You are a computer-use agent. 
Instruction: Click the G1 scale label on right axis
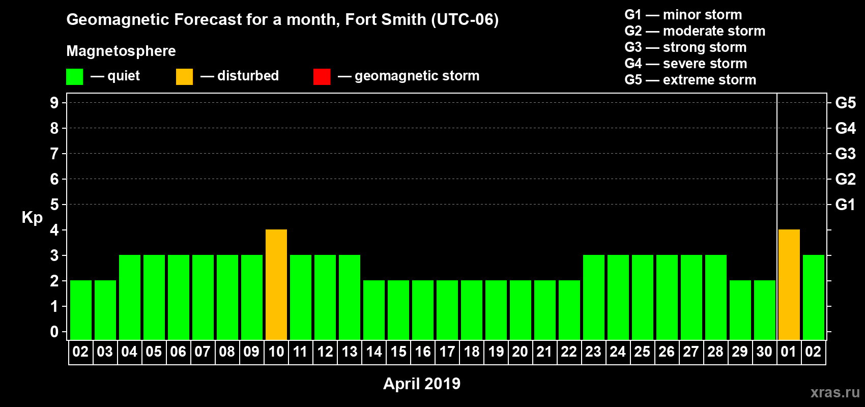click(846, 205)
